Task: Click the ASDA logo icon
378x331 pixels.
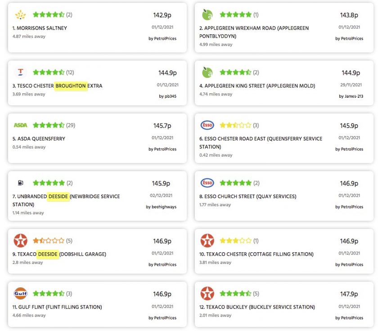Action: pos(20,125)
